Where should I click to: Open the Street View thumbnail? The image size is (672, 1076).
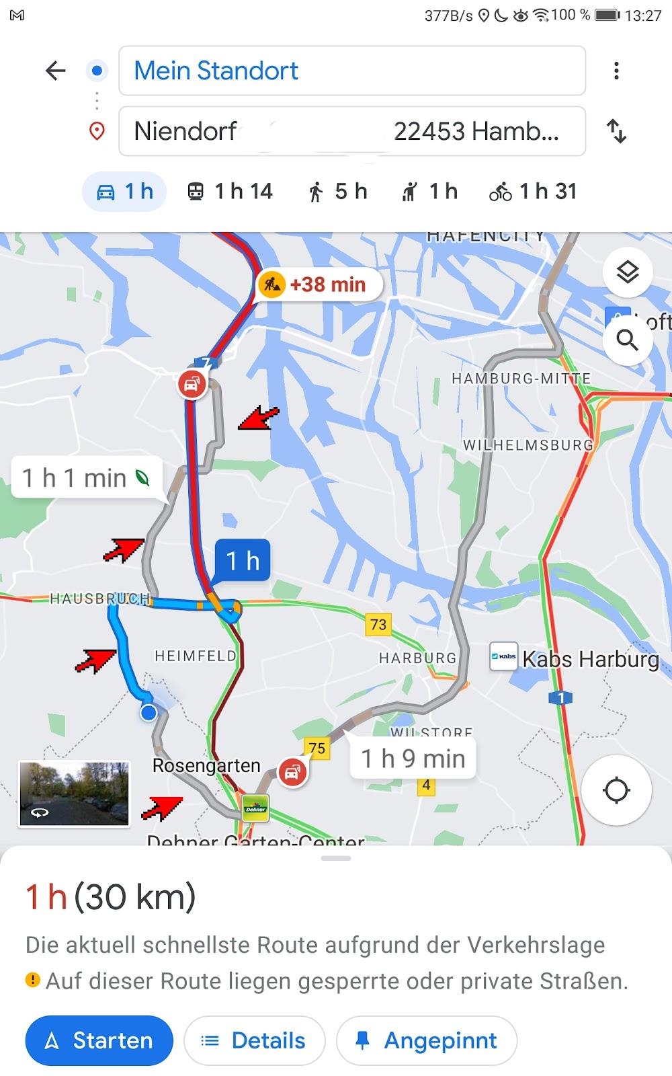(x=74, y=794)
